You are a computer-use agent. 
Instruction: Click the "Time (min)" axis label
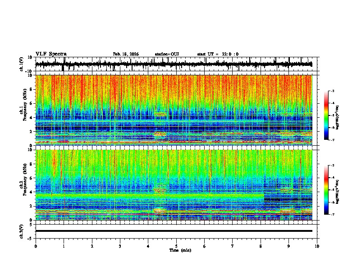180,250
